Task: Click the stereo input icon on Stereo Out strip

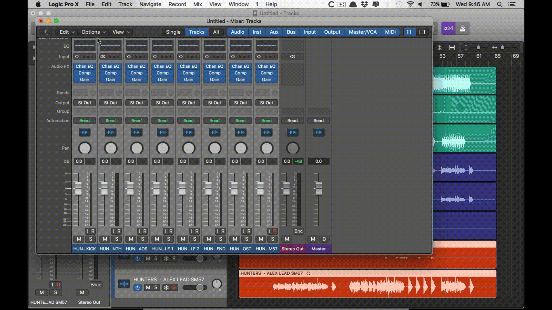Action: pos(292,57)
